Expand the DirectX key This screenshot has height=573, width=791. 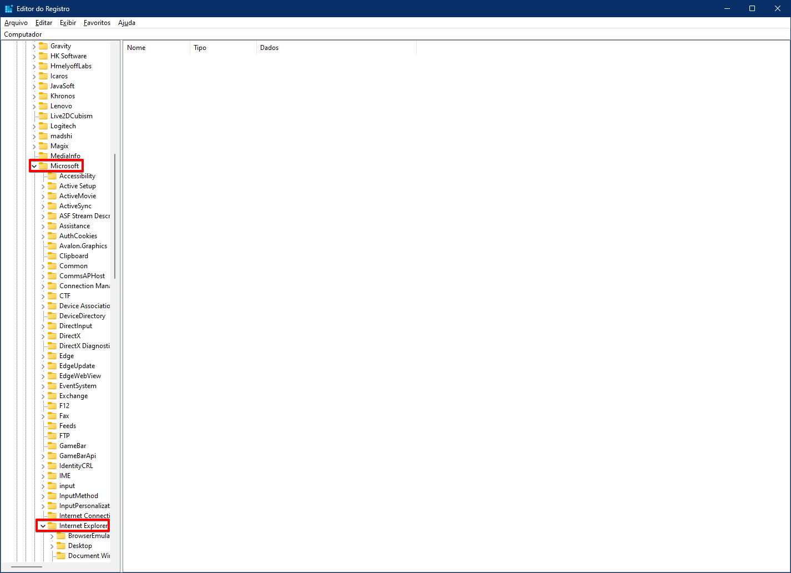tap(43, 336)
